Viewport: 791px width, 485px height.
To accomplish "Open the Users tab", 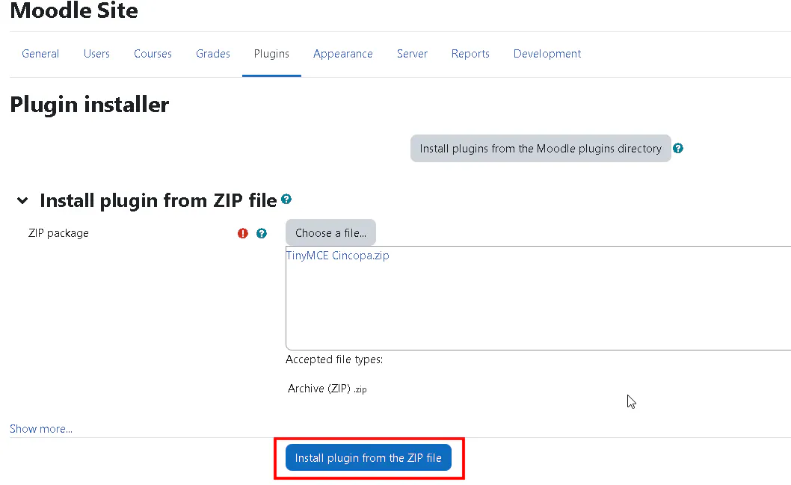I will 96,54.
